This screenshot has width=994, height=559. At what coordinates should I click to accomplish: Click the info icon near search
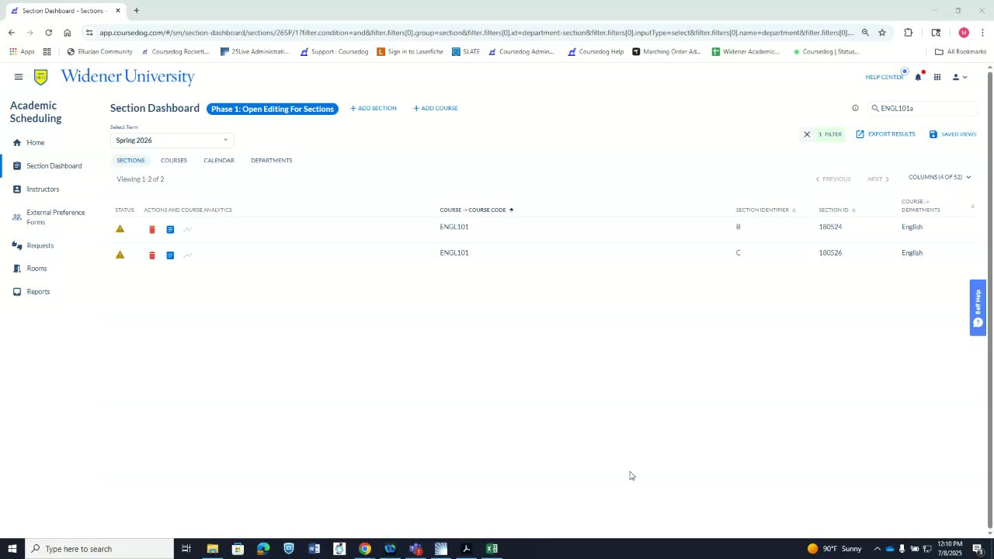(855, 109)
